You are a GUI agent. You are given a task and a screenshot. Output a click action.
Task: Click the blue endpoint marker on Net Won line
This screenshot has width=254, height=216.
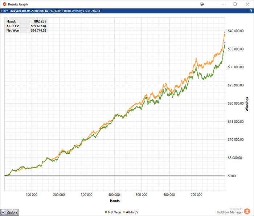(x=225, y=42)
